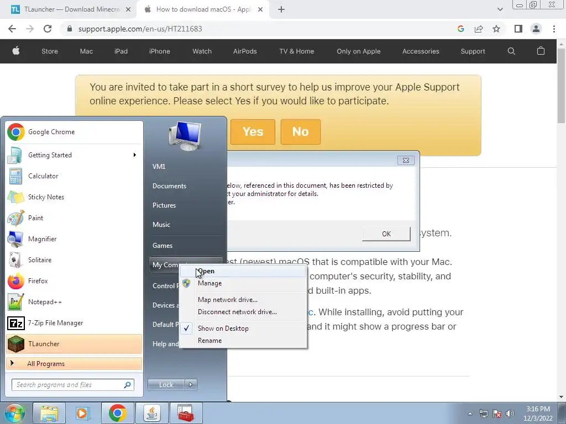Viewport: 566px width, 424px height.
Task: Launch TLauncher from Start menu
Action: (74, 343)
